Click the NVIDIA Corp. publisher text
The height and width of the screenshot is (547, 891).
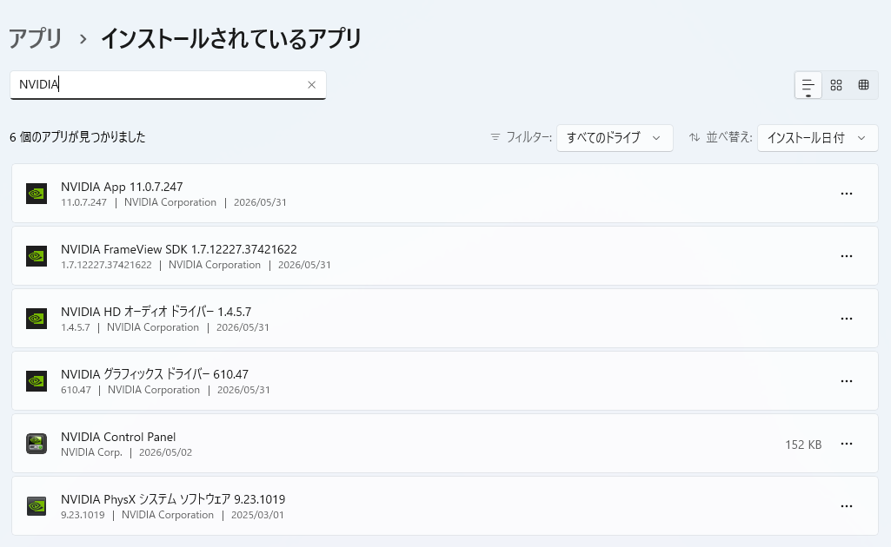click(x=91, y=453)
